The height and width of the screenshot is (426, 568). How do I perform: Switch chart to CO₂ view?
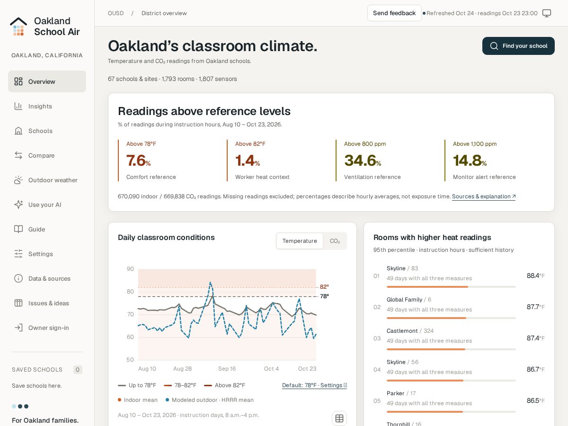point(335,241)
